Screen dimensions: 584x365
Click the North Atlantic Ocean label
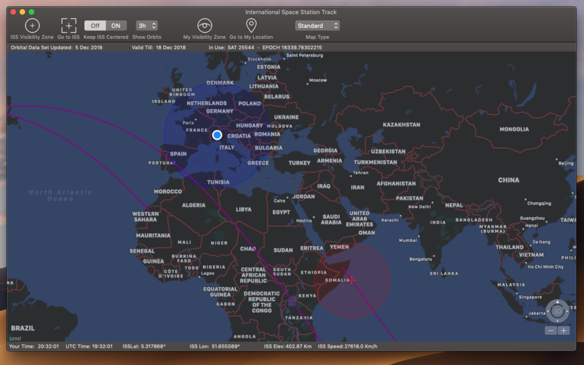pos(60,195)
